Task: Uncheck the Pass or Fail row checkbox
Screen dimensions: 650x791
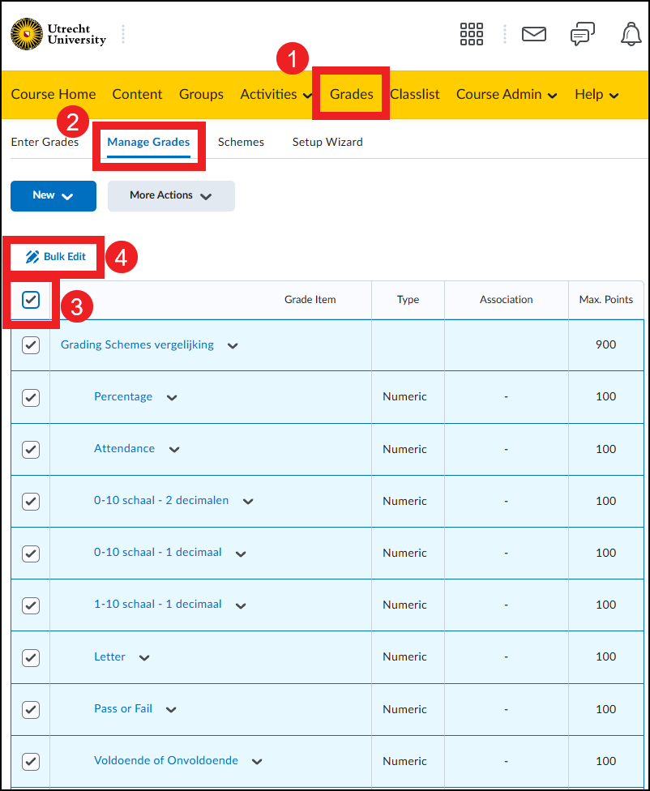Action: coord(31,709)
